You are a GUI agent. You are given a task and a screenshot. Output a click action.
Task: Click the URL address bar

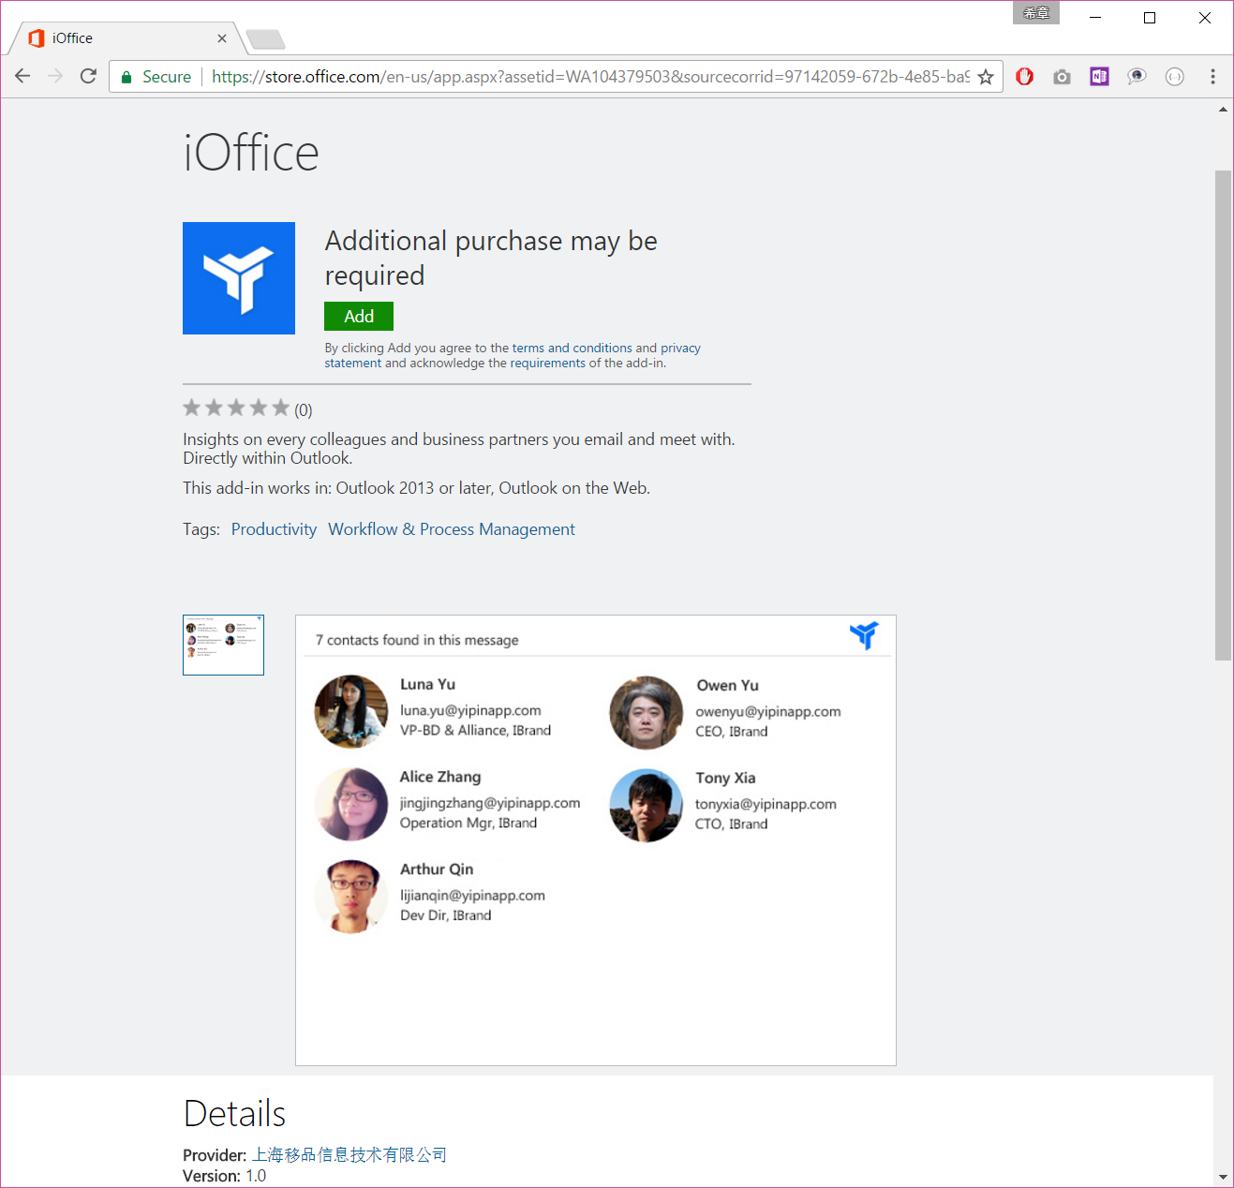pyautogui.click(x=590, y=77)
